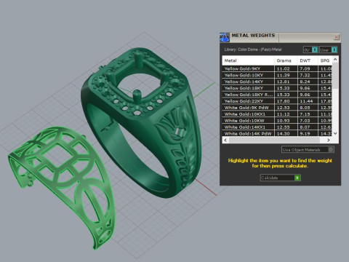Image resolution: width=349 pixels, height=262 pixels.
Task: Click the 7.15 DWT value
Action: tap(305, 114)
